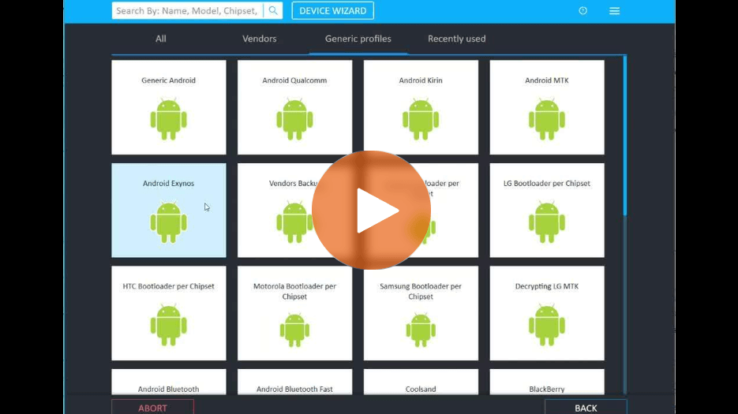This screenshot has height=414, width=738.
Task: Switch to the Vendors tab
Action: 260,39
